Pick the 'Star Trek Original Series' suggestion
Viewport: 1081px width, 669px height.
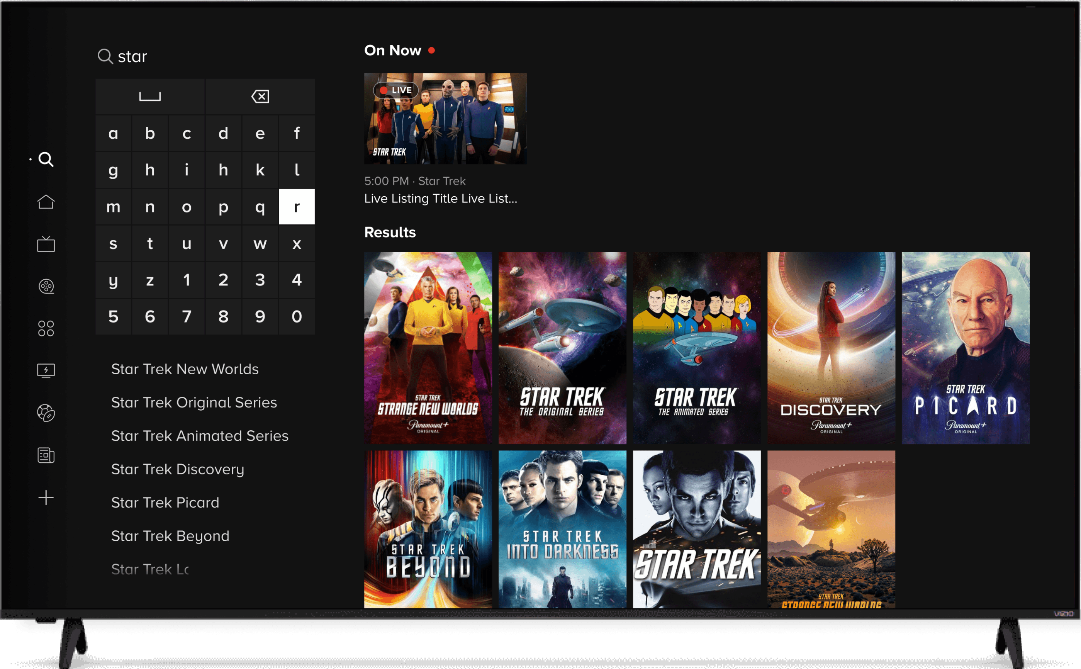pyautogui.click(x=194, y=402)
